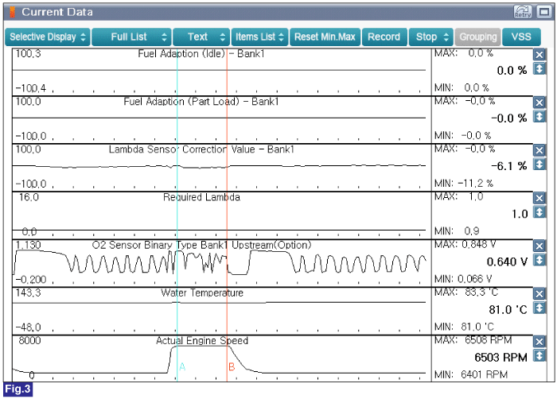This screenshot has width=557, height=399.
Task: Close the O2 Sensor Binary Type graph
Action: click(x=539, y=246)
